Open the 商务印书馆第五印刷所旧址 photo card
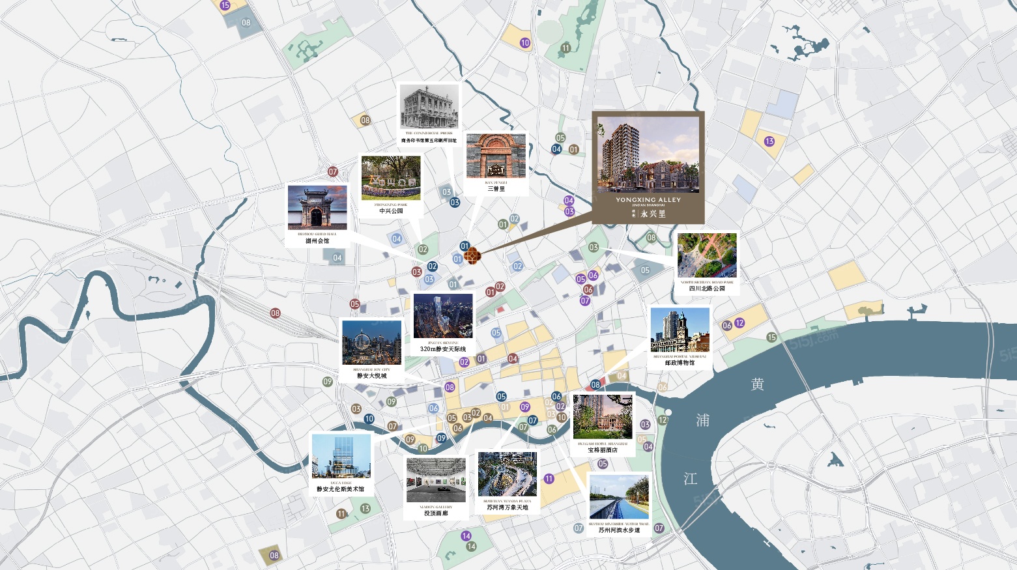The width and height of the screenshot is (1017, 570). point(429,114)
